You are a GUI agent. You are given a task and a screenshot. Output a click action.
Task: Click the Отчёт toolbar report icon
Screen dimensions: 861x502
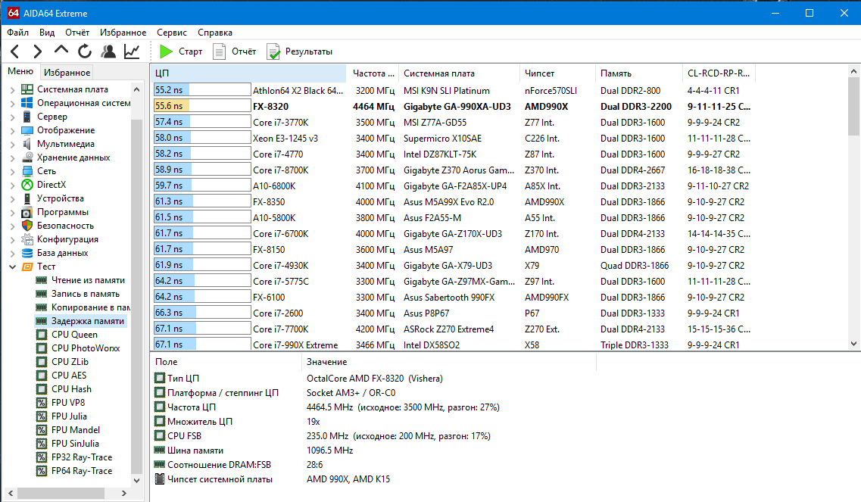pyautogui.click(x=235, y=51)
